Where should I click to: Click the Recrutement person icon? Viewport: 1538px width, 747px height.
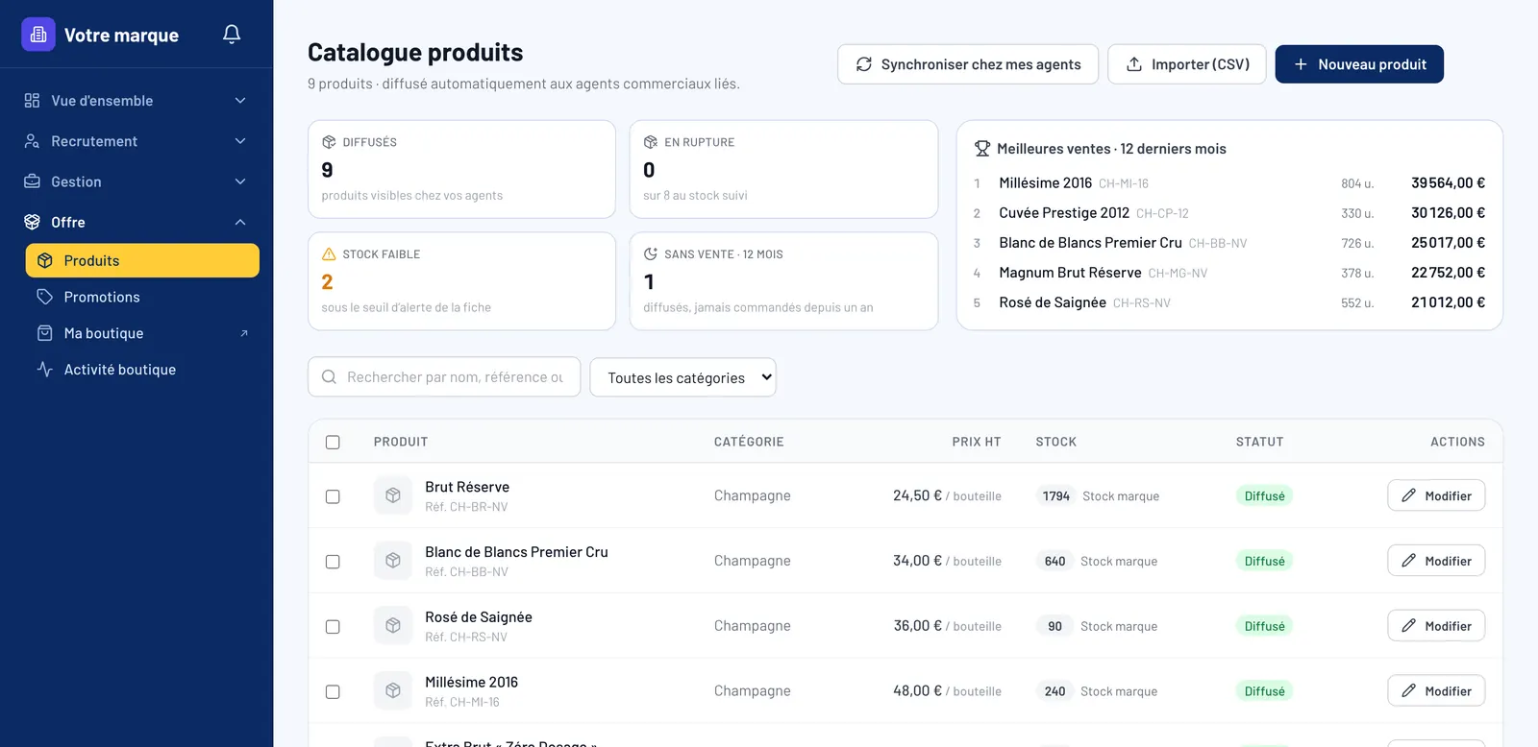click(32, 141)
